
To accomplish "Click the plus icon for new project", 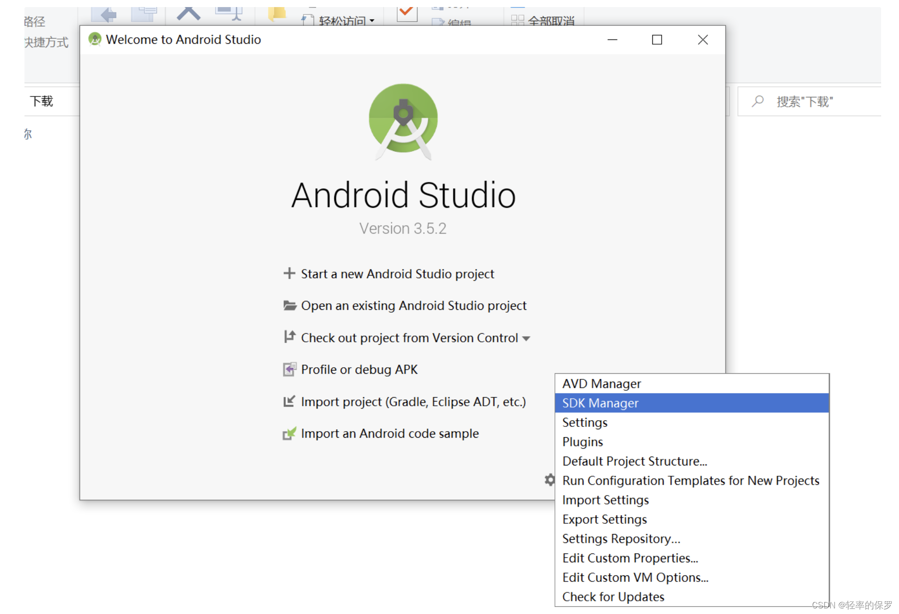I will pos(289,273).
